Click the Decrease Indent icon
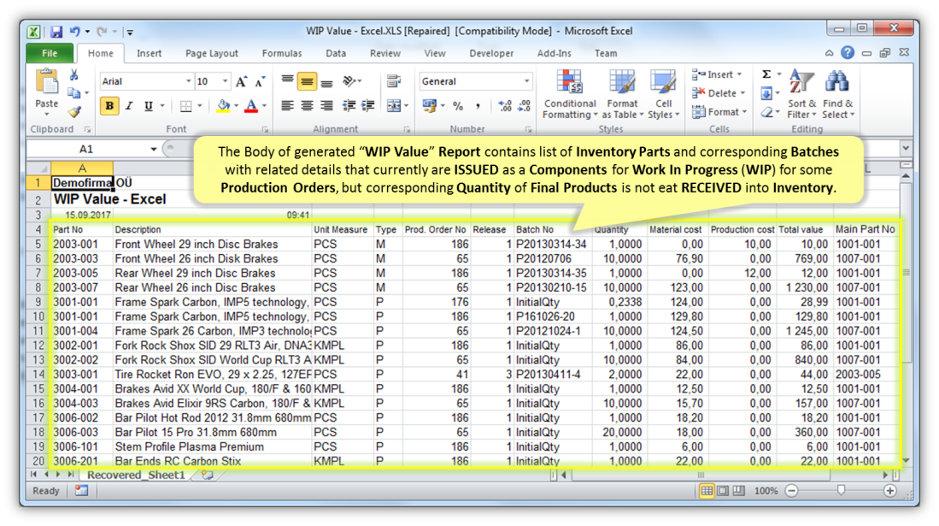Screen dimensions: 939x526 [x=349, y=106]
